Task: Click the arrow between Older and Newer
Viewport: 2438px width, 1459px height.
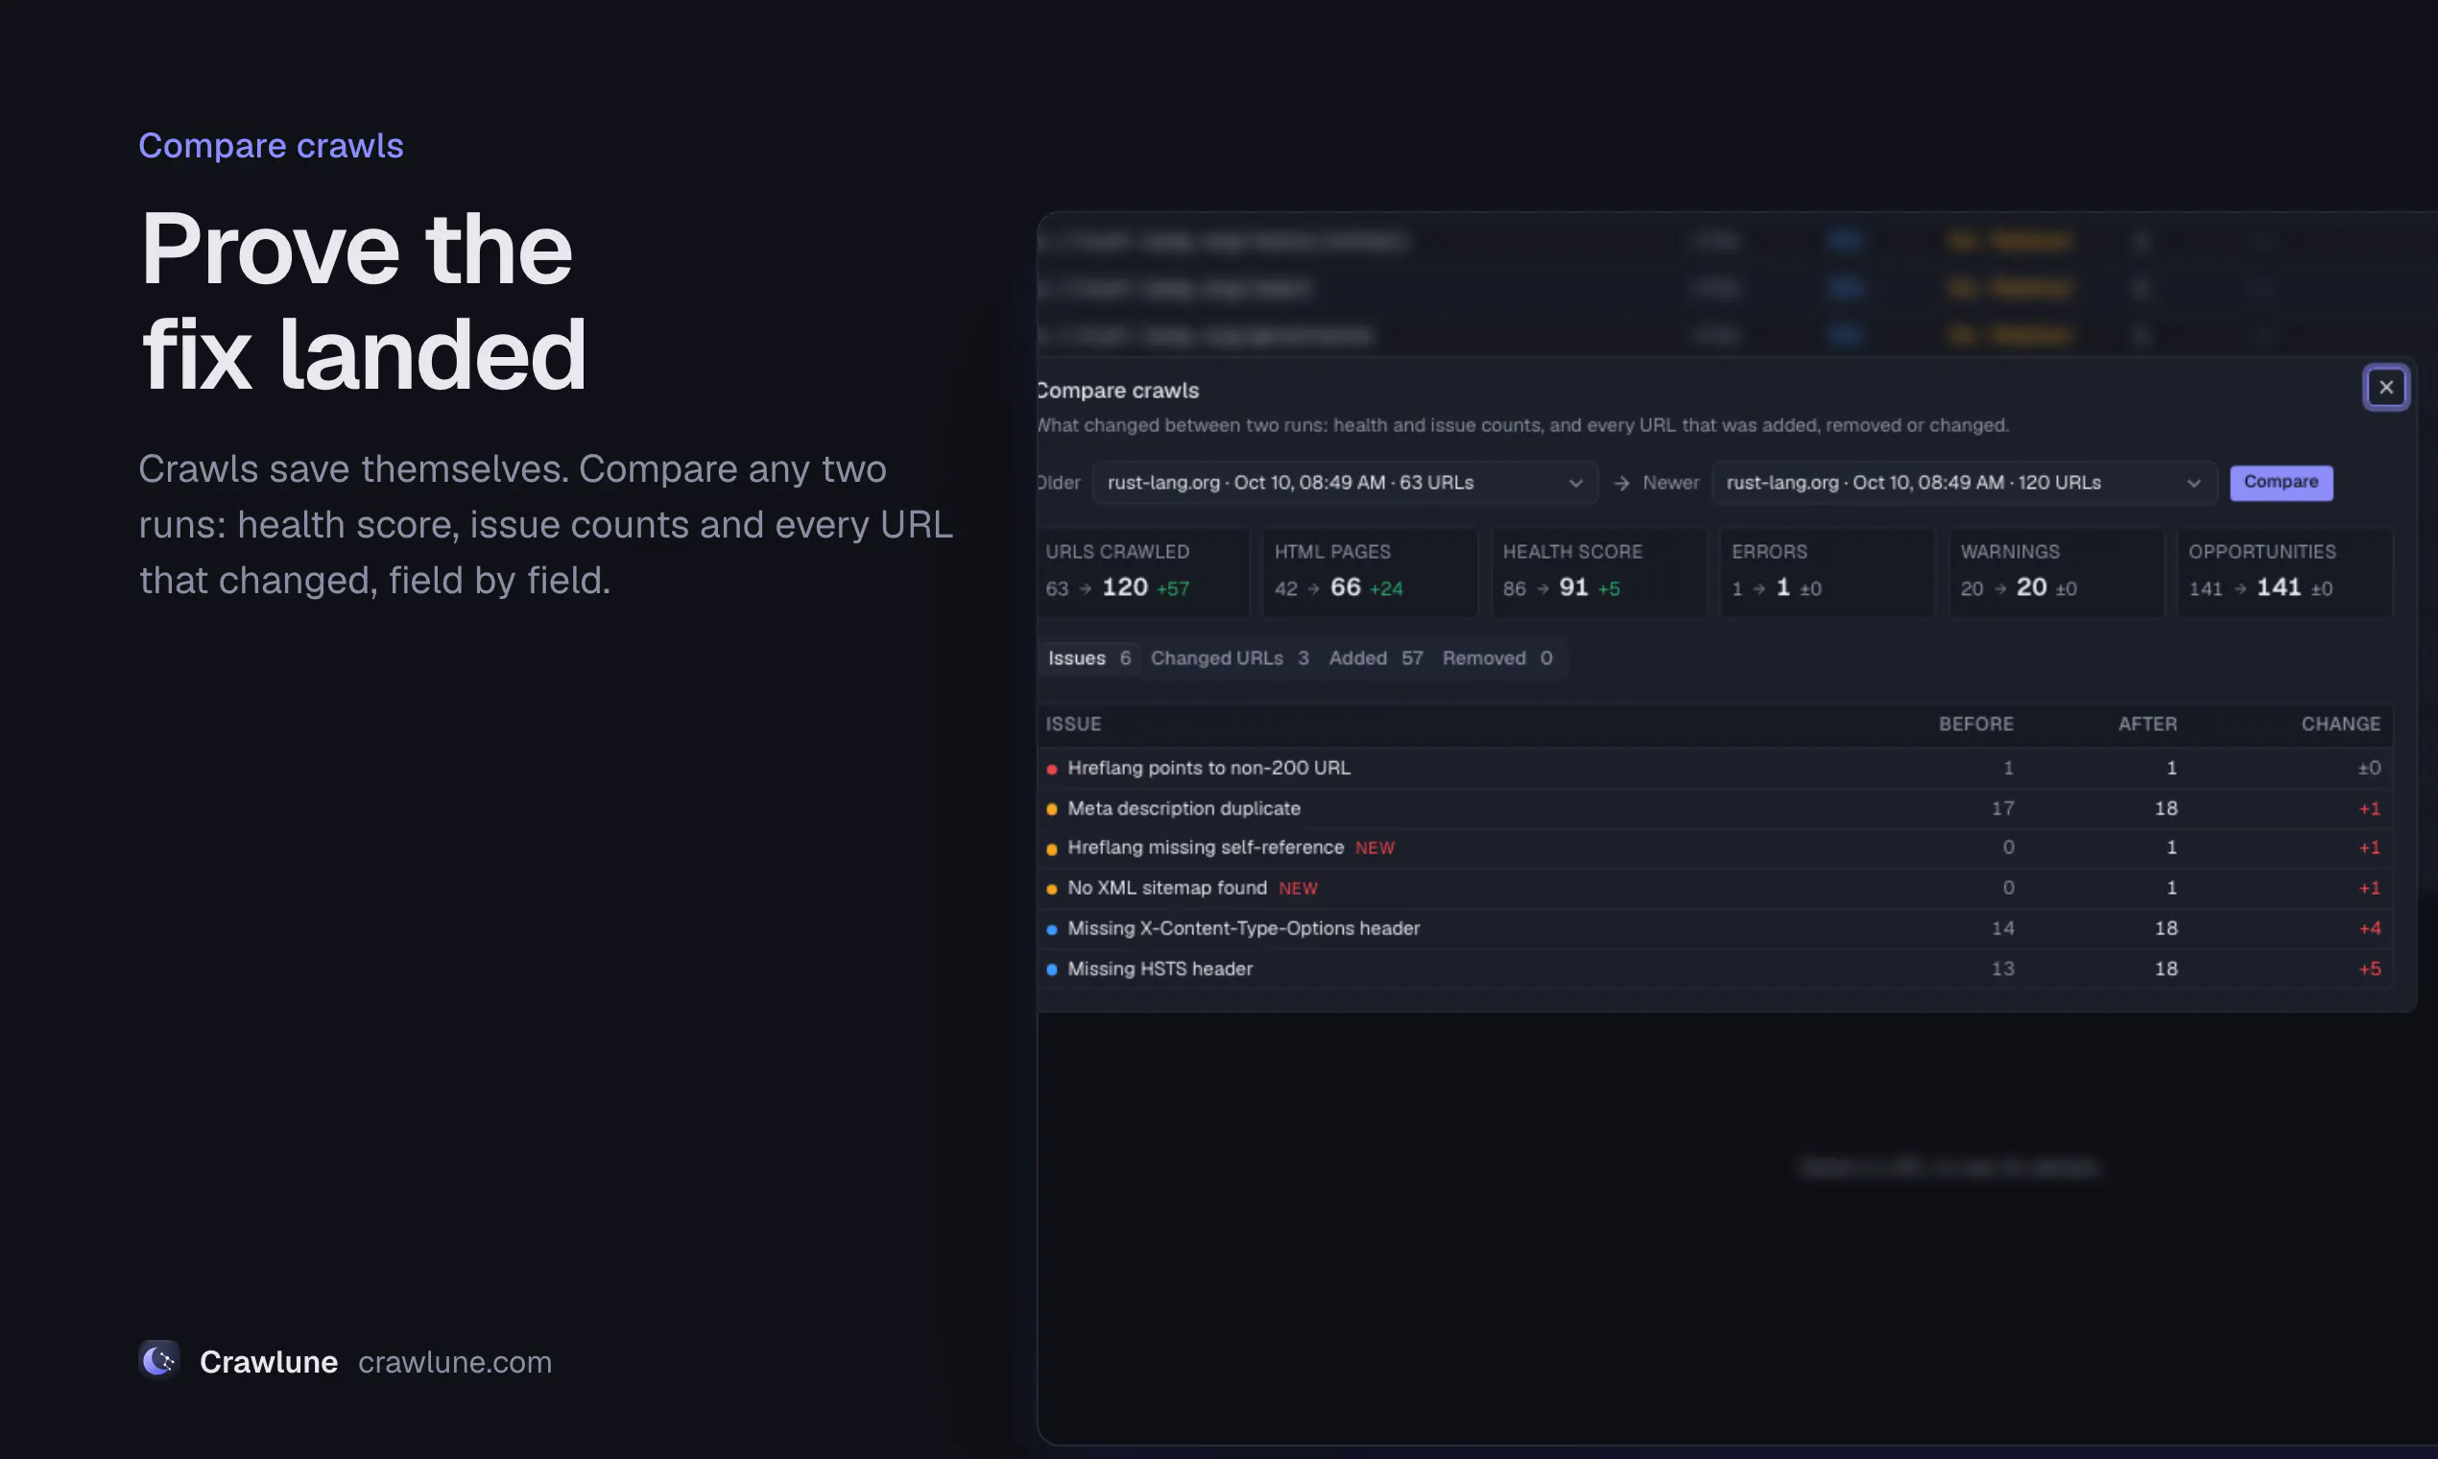Action: [x=1621, y=483]
